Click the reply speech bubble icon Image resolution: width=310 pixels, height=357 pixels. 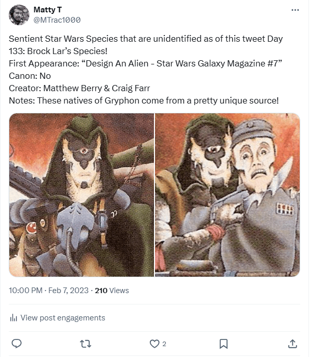tap(16, 343)
